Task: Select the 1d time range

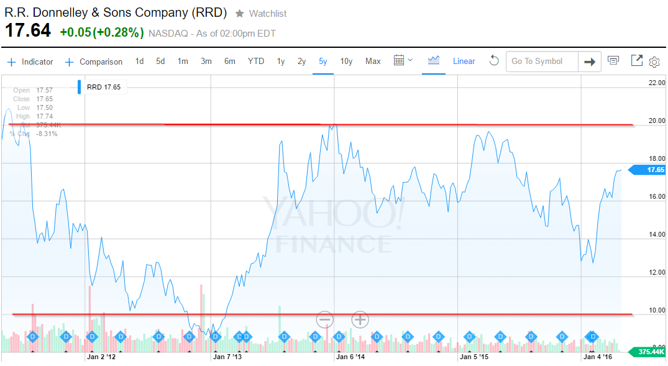Action: pyautogui.click(x=139, y=62)
